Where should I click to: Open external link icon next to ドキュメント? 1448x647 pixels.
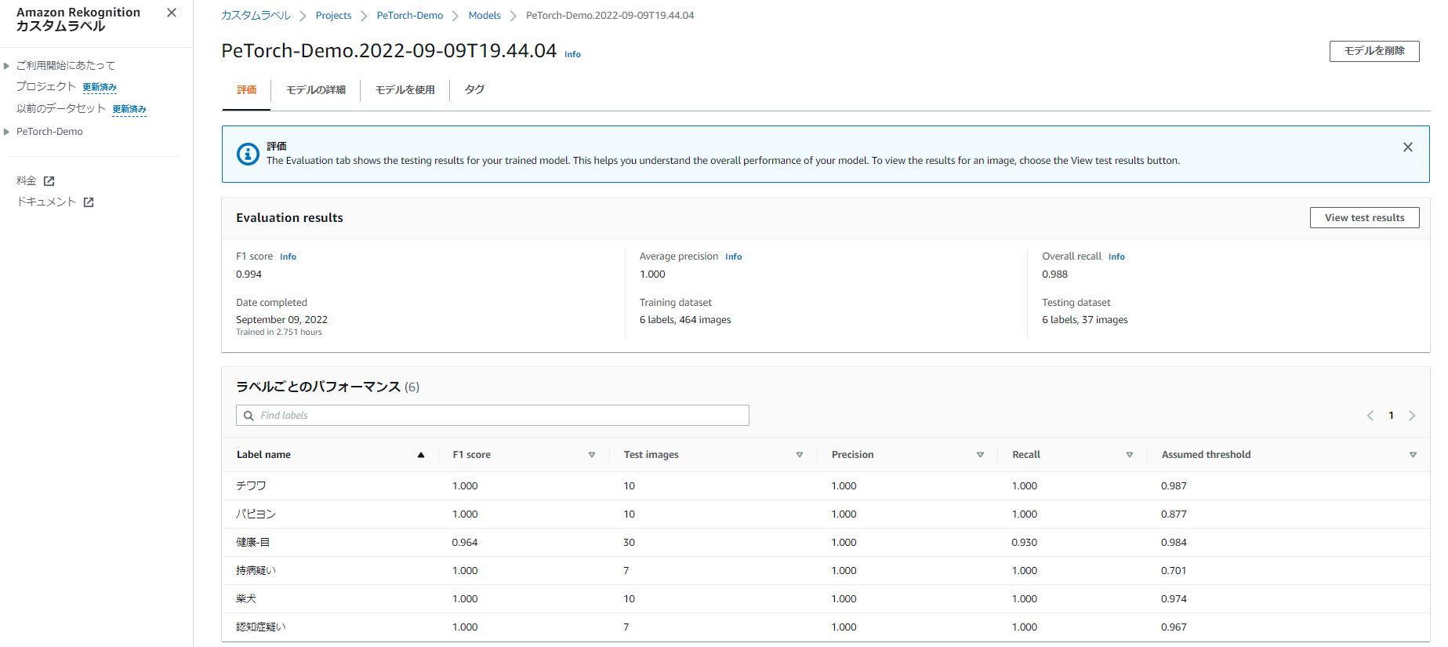[x=89, y=202]
